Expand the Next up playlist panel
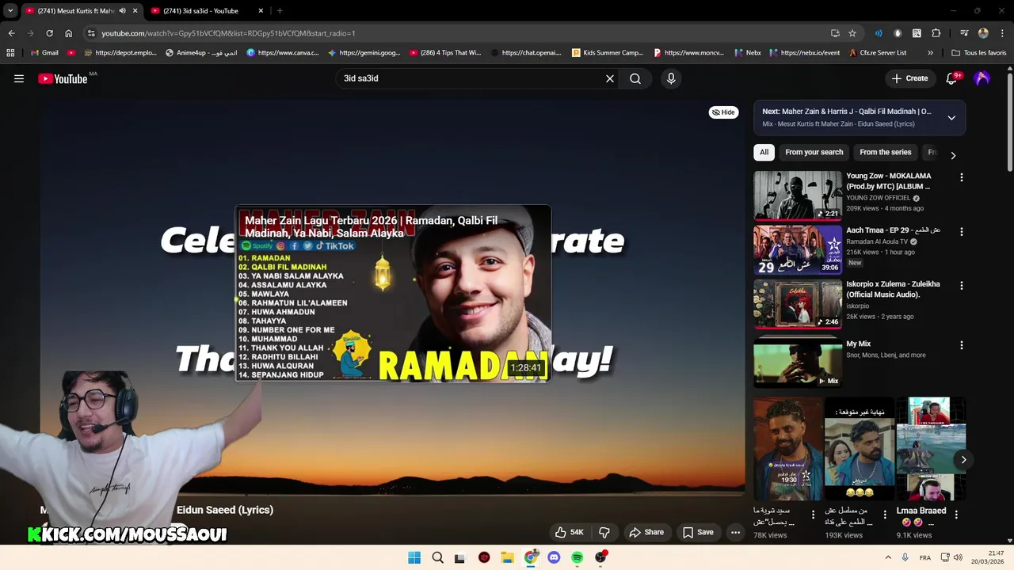Viewport: 1014px width, 570px height. (951, 118)
